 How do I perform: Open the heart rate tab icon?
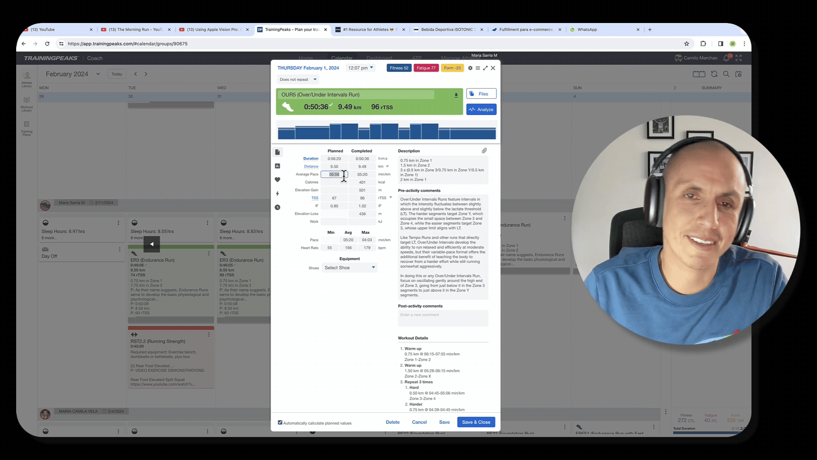(x=277, y=180)
